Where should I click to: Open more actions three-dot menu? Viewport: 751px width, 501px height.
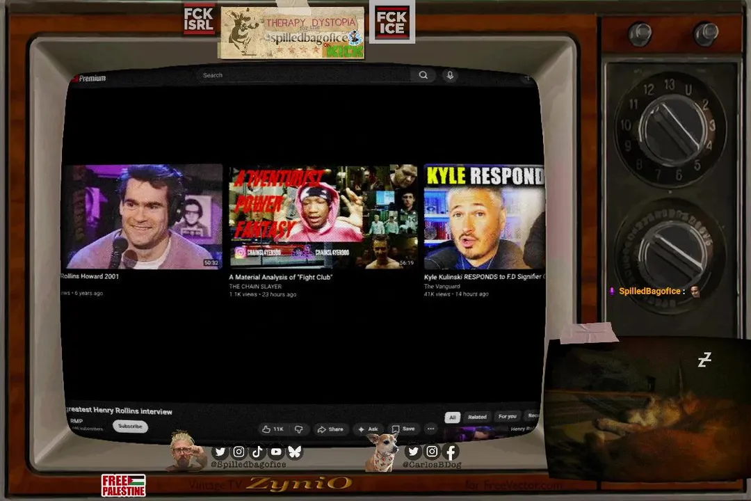pyautogui.click(x=430, y=429)
